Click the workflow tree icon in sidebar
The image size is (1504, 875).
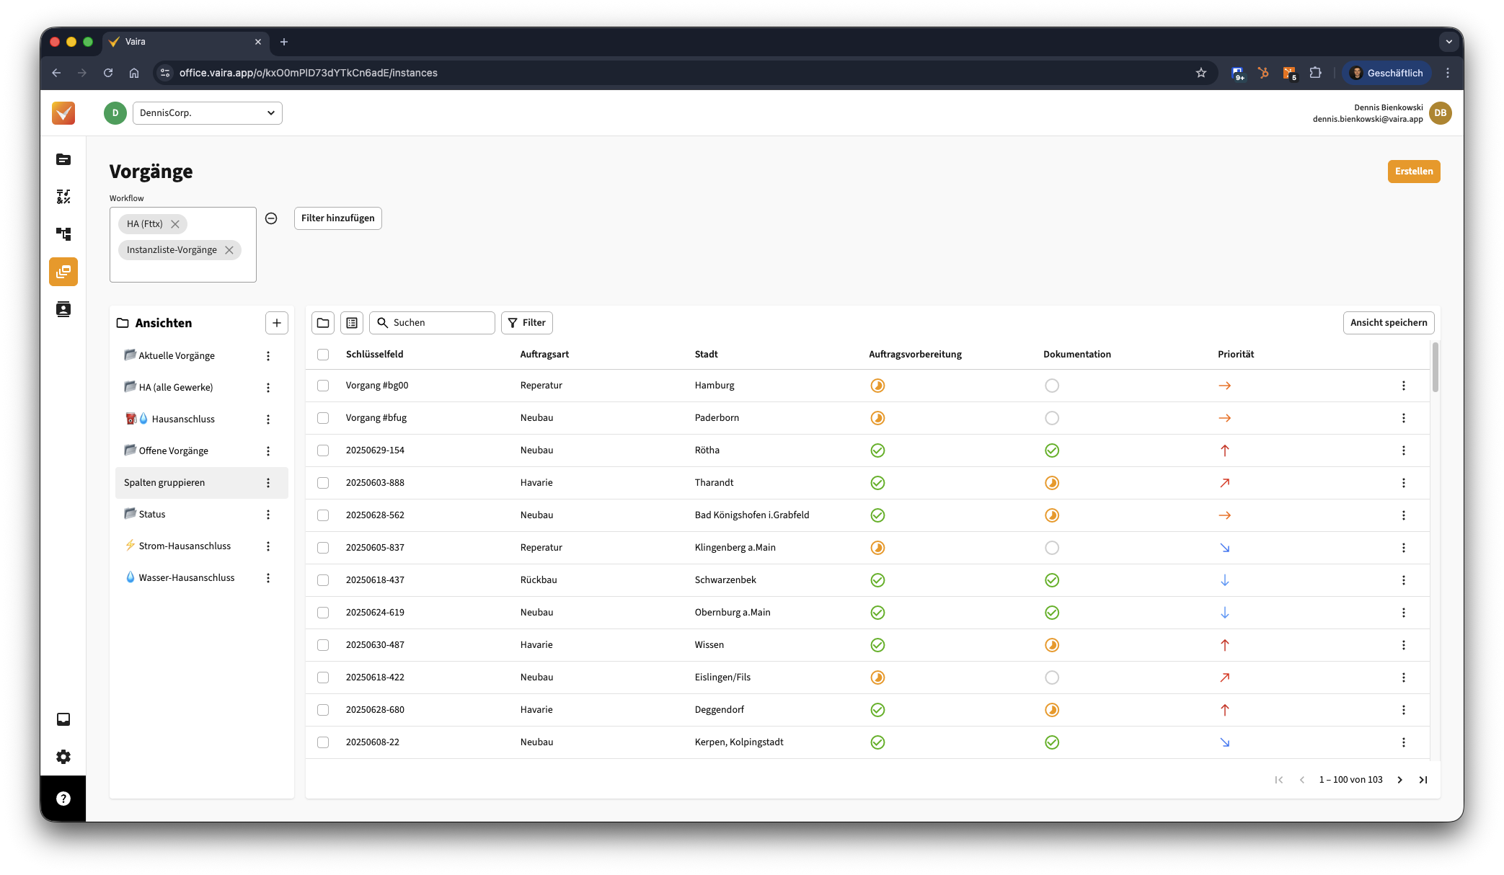tap(63, 234)
